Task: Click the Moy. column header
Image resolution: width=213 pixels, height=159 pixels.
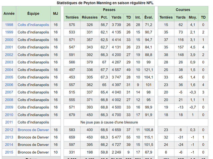Action: [x=193, y=17]
